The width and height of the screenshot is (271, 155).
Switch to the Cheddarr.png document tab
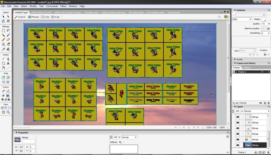coord(92,12)
